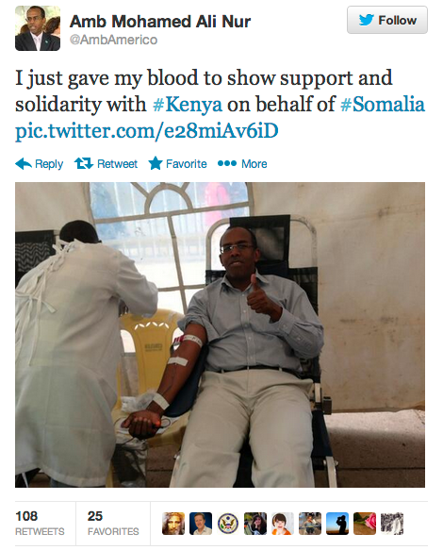This screenshot has width=443, height=550.
Task: Open the #Kenya hashtag
Action: pyautogui.click(x=188, y=105)
